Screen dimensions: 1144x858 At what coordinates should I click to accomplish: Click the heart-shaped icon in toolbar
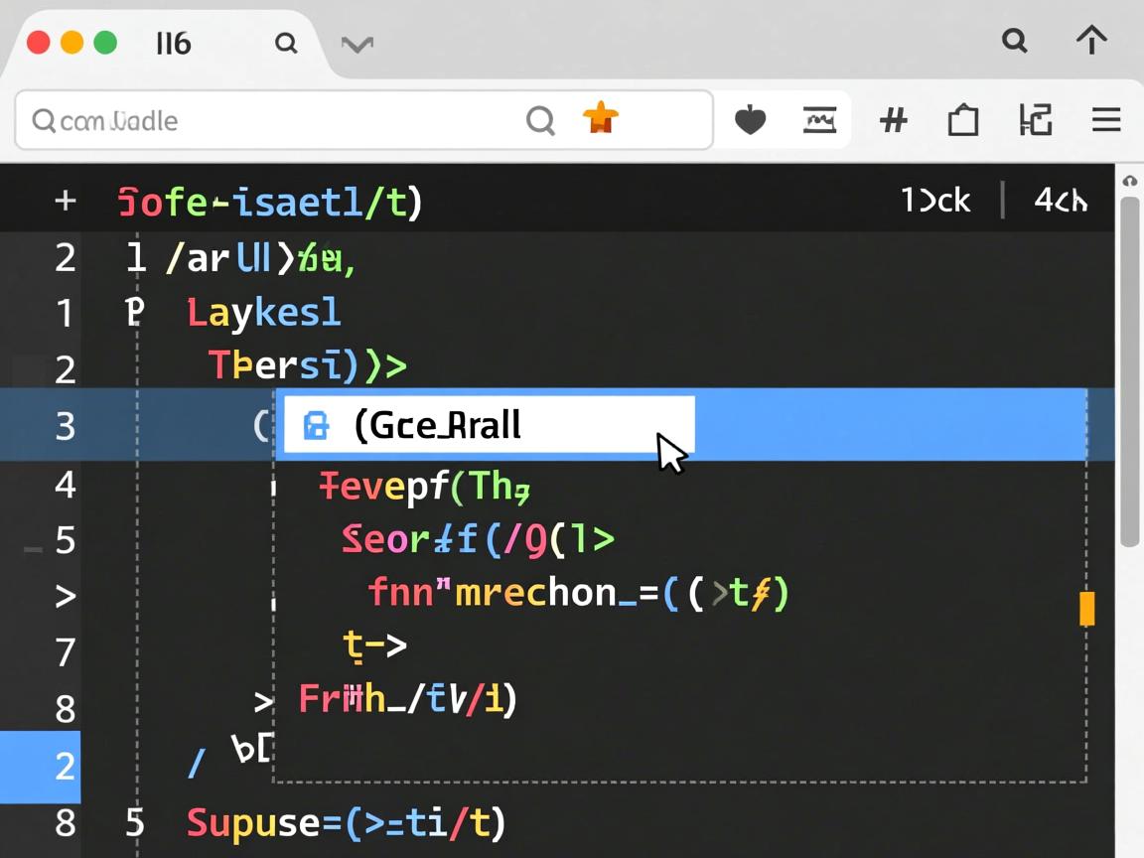750,121
